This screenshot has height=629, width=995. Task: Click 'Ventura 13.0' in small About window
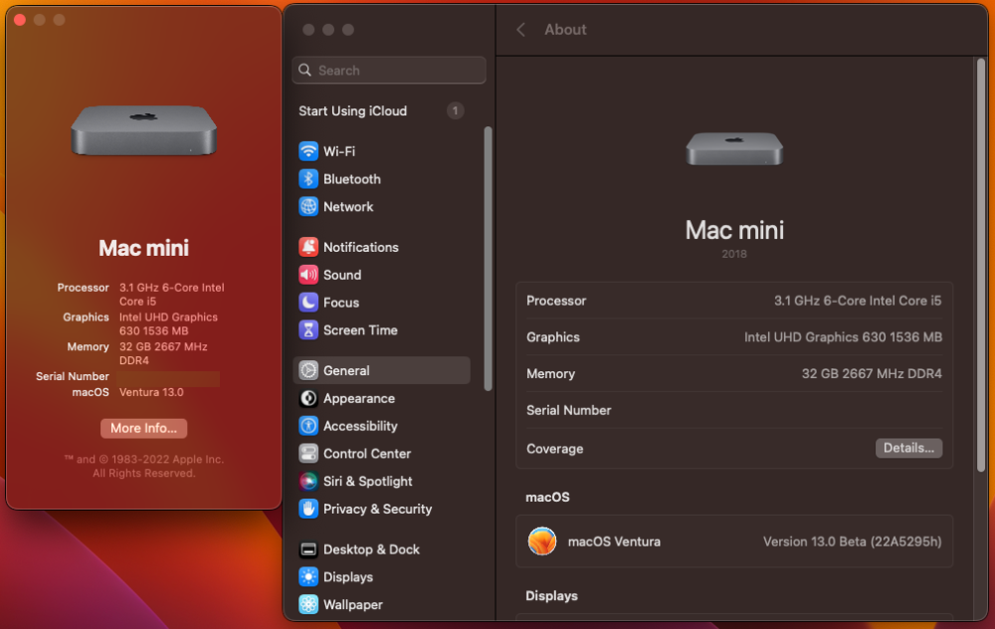(x=151, y=392)
